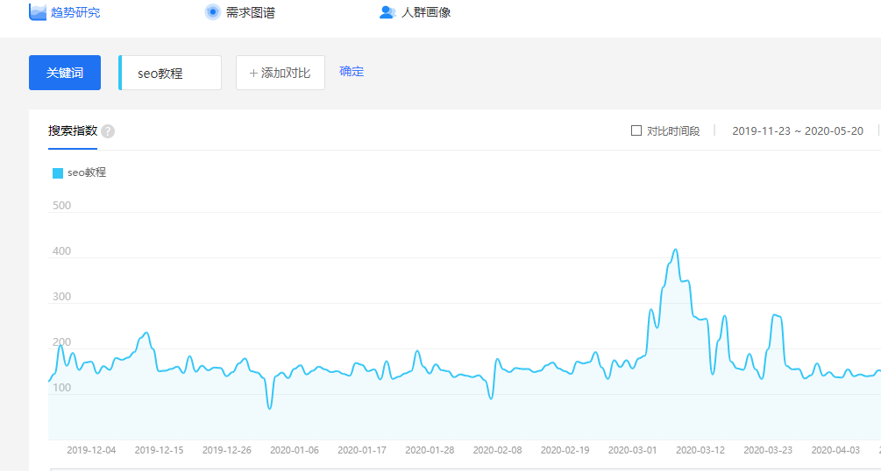Screen dimensions: 881x471
Task: Switch to 需求图谱 tab
Action: (251, 12)
